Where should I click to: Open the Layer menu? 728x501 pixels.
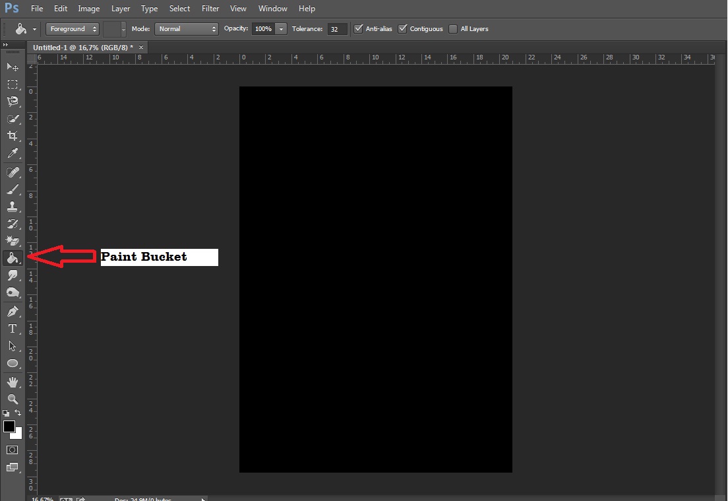121,9
